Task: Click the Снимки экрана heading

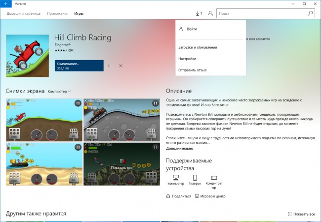Action: (x=25, y=91)
